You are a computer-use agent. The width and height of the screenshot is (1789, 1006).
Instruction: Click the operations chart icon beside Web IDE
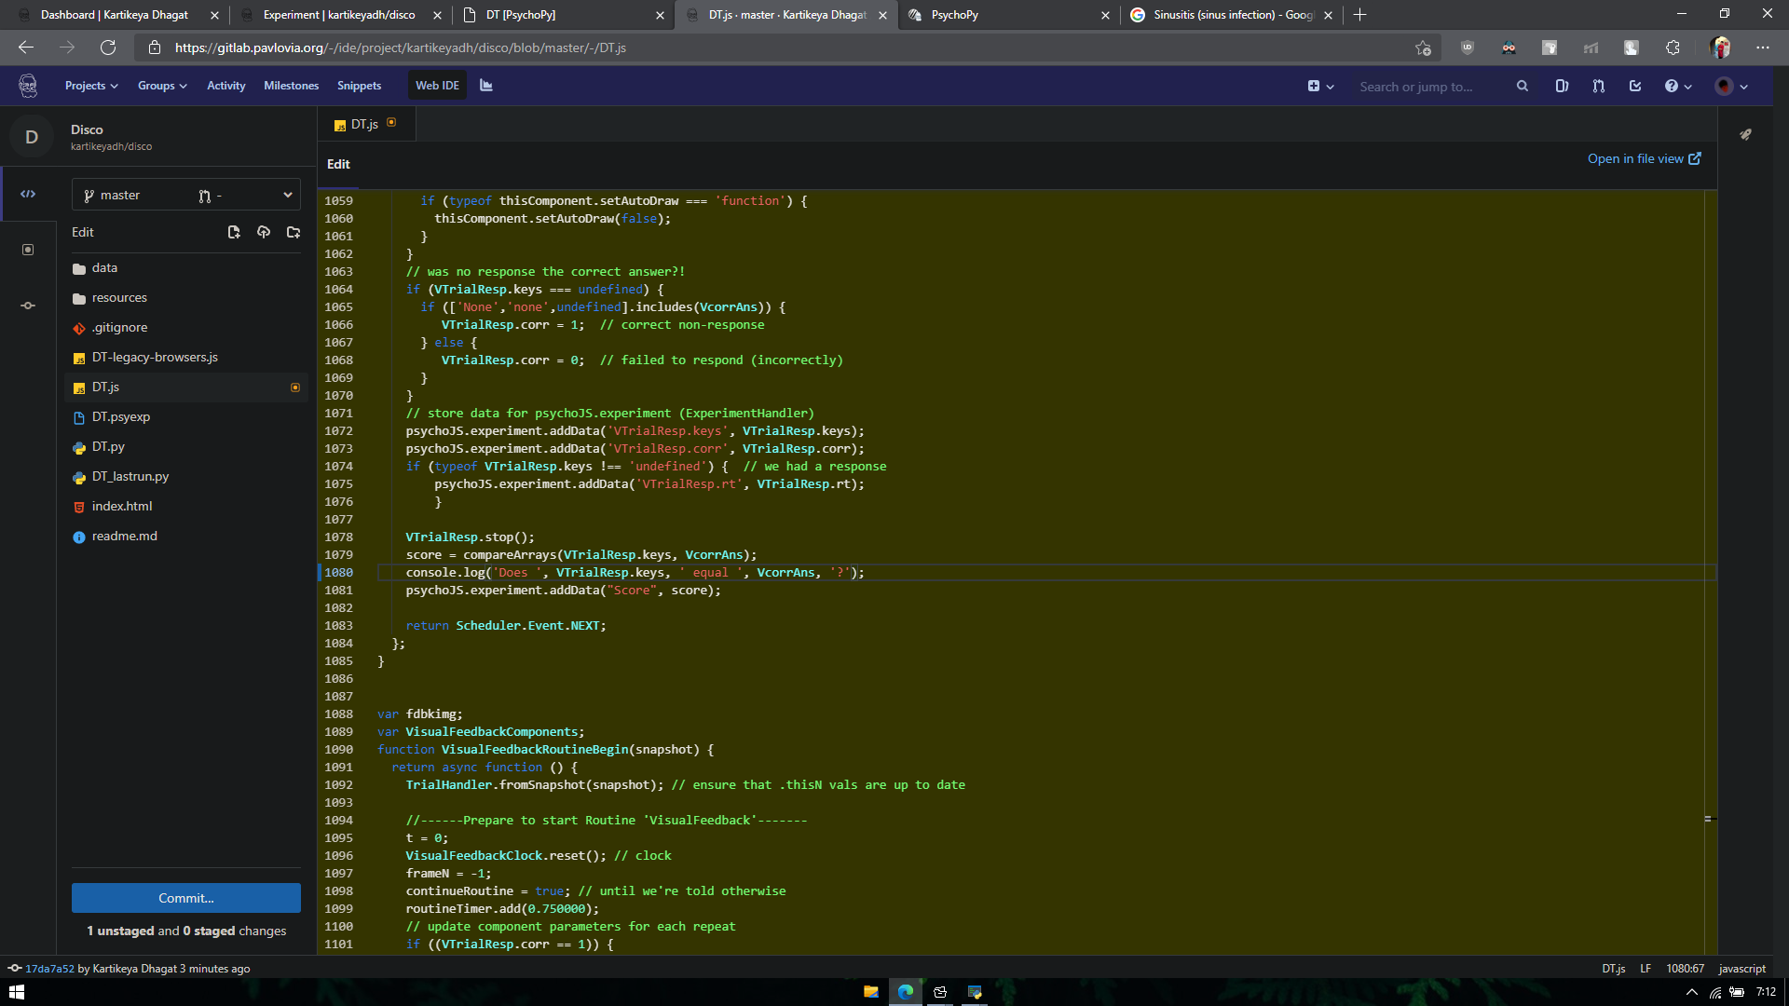tap(486, 86)
